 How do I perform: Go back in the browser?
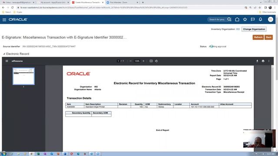[3, 8]
